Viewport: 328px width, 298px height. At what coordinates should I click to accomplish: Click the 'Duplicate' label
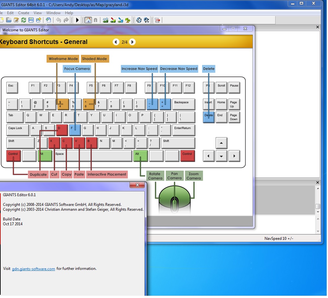[x=38, y=175]
